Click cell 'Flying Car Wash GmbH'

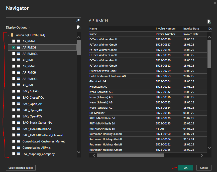(122, 71)
